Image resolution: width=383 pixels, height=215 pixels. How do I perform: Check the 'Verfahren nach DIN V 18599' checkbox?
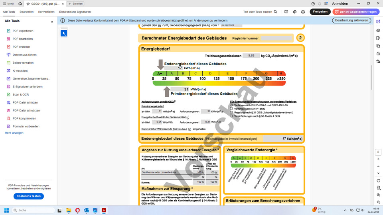(231, 109)
